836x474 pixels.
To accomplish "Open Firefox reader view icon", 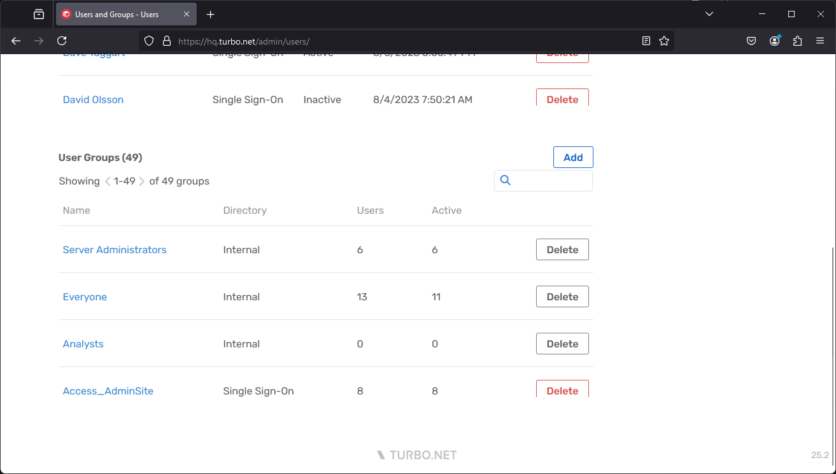I will [x=646, y=41].
